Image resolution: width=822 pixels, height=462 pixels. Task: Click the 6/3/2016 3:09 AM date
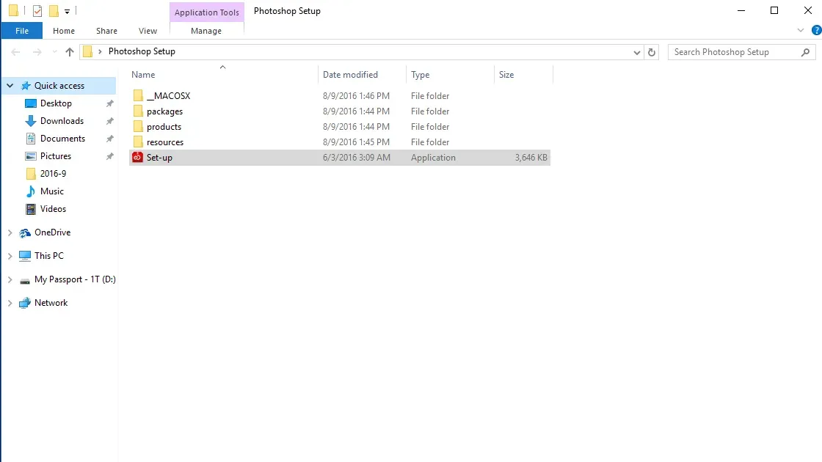357,157
